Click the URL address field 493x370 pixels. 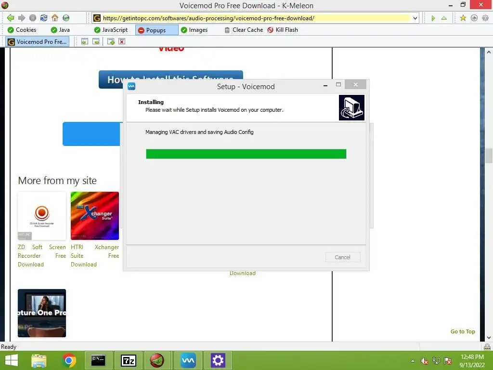256,18
